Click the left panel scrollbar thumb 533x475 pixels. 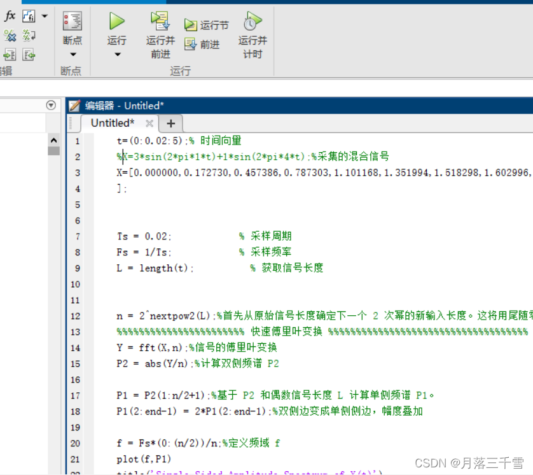(x=53, y=151)
